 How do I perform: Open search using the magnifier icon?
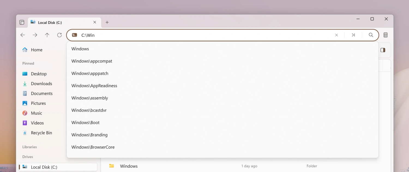tap(371, 35)
